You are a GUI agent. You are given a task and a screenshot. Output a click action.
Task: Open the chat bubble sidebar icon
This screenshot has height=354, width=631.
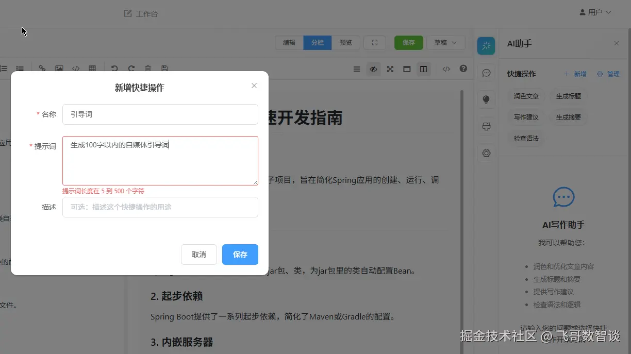(x=486, y=73)
